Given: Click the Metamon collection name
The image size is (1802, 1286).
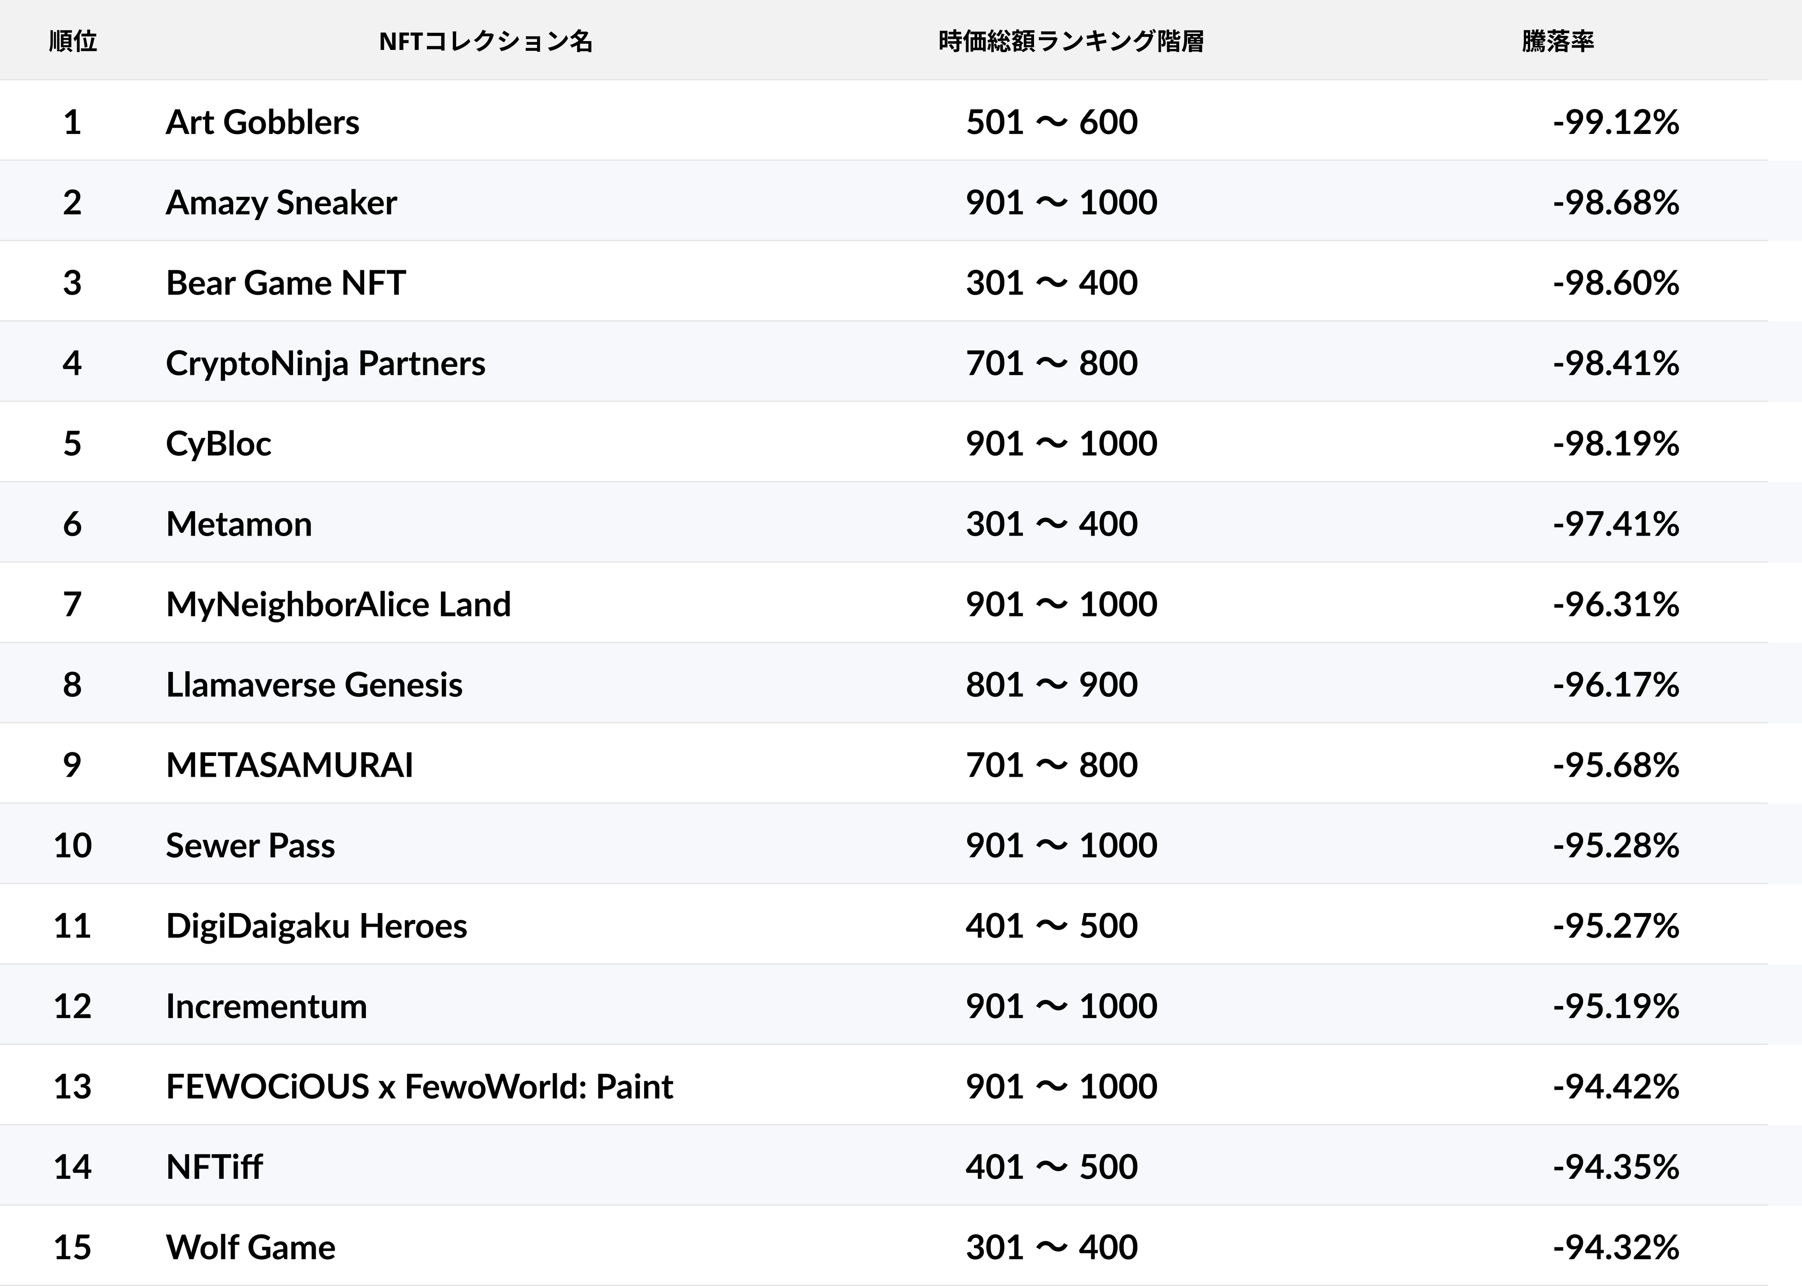Looking at the screenshot, I should tap(238, 524).
